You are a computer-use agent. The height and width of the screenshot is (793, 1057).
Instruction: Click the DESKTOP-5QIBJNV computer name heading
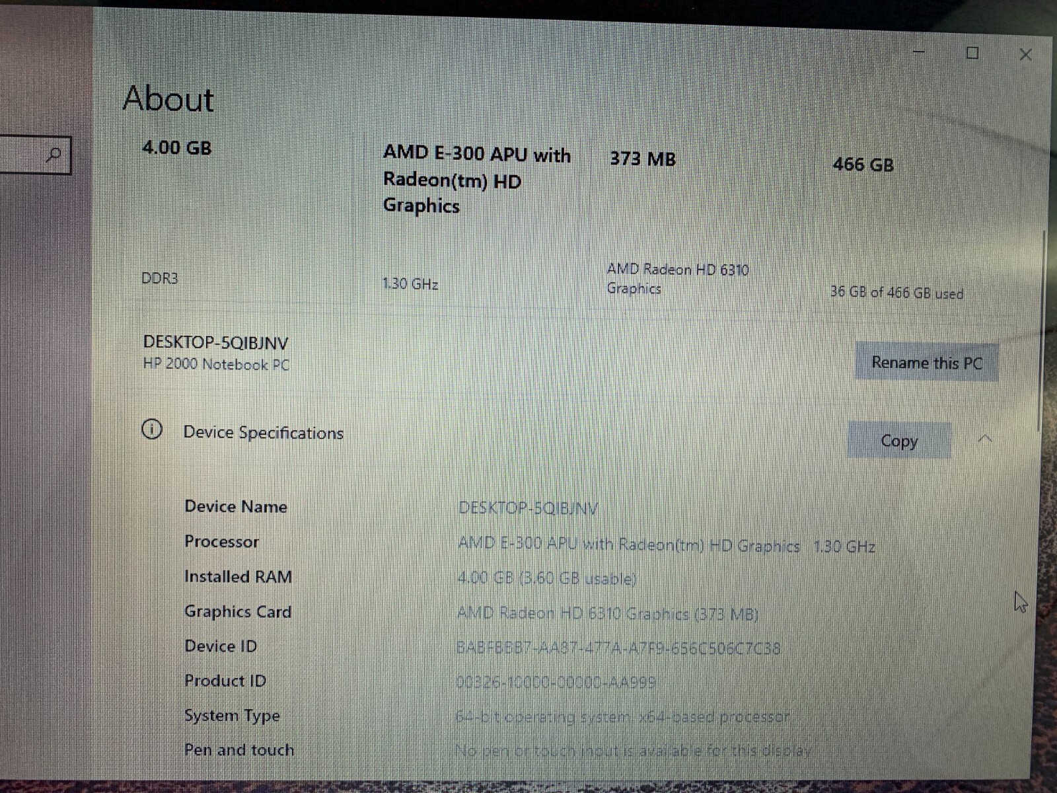(215, 342)
